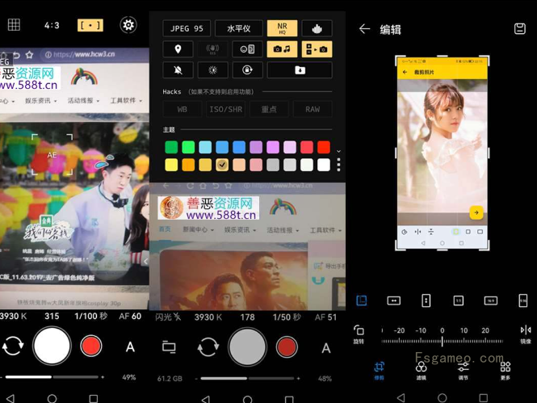Switch camera beside the gray shutter
537x403 pixels.
tap(208, 346)
